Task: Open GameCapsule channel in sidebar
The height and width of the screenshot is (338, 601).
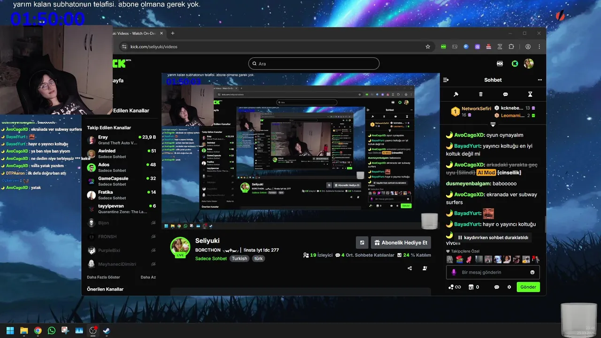Action: (x=121, y=181)
